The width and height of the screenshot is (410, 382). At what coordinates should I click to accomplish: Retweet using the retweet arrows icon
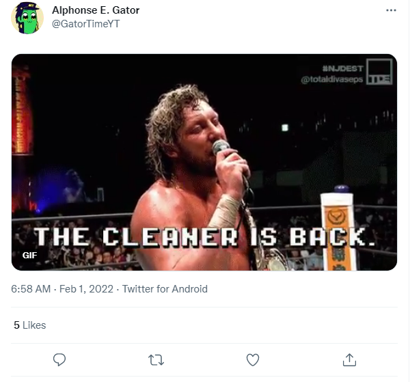pos(156,359)
